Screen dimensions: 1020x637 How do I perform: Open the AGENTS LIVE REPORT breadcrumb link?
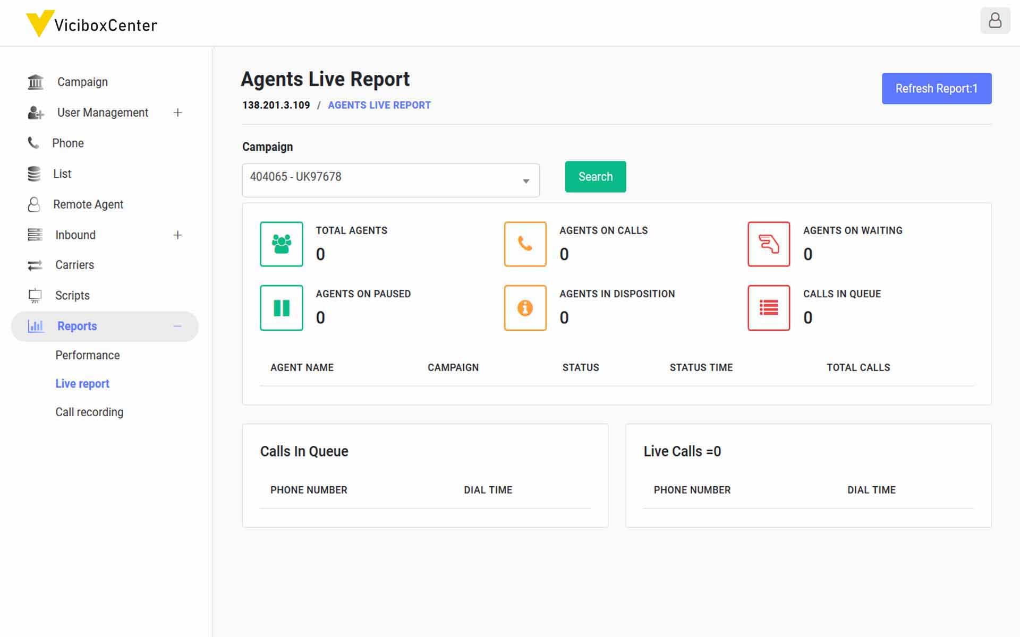(x=379, y=105)
